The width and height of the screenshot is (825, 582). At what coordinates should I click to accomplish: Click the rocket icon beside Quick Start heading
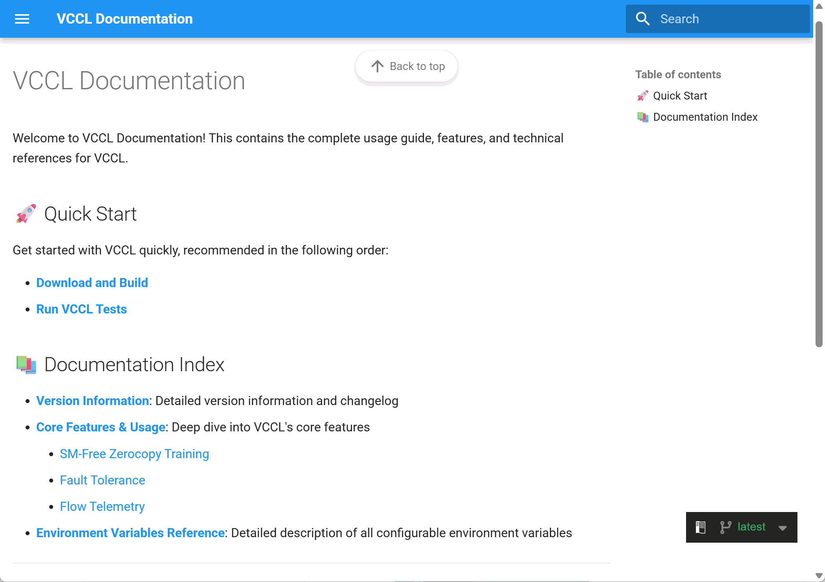pyautogui.click(x=26, y=214)
